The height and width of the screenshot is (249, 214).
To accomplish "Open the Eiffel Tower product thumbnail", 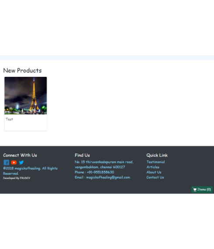I will pos(26,96).
